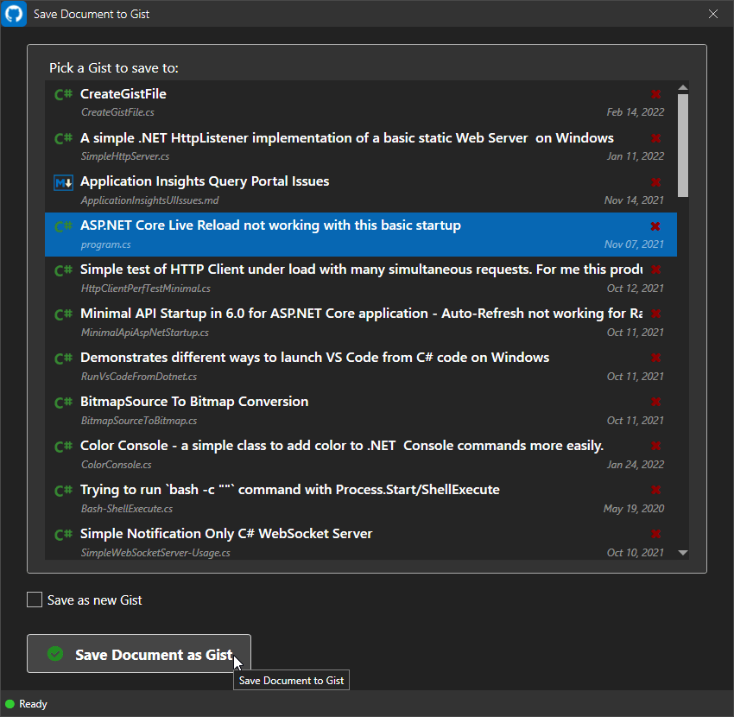Click the C# icon beside Minimal API Startup
The image size is (734, 717).
pos(63,314)
